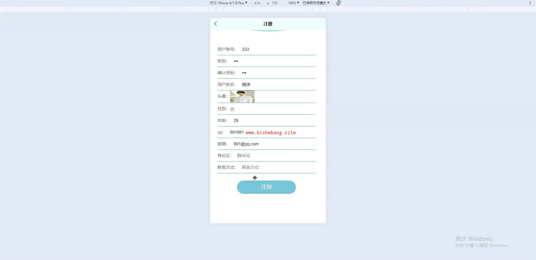Submit the form with the 注册 button
Image resolution: width=536 pixels, height=260 pixels.
tap(266, 187)
